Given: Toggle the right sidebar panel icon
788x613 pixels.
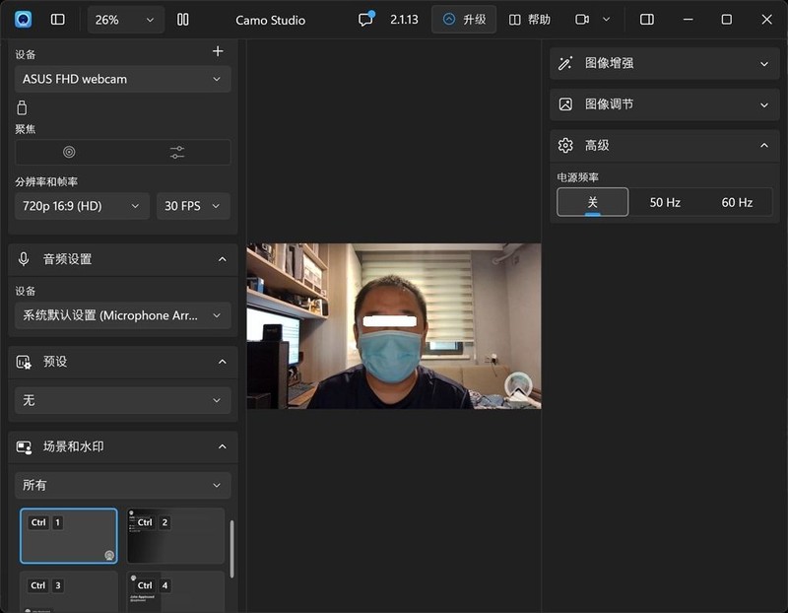Looking at the screenshot, I should (647, 20).
